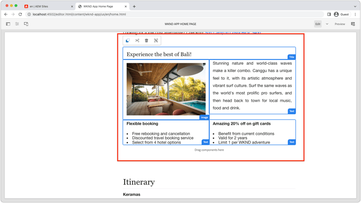Image resolution: width=361 pixels, height=203 pixels.
Task: Open the partially hidden Surf Camp link
Action: pyautogui.click(x=233, y=33)
